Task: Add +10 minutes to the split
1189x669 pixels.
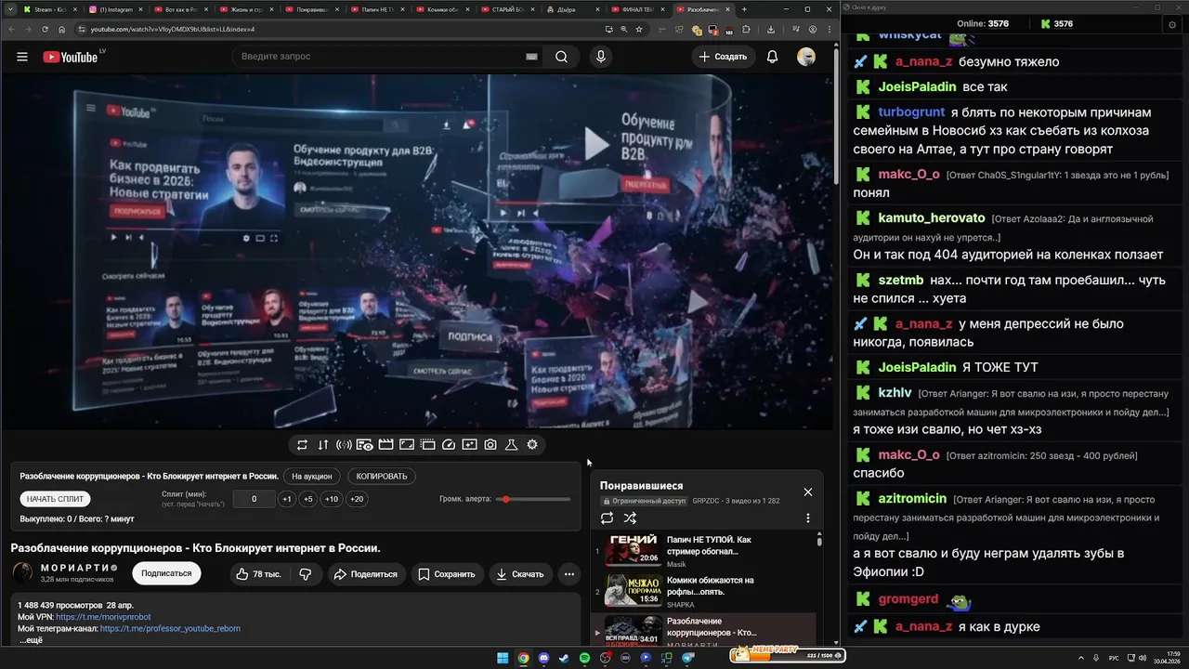Action: click(x=332, y=499)
